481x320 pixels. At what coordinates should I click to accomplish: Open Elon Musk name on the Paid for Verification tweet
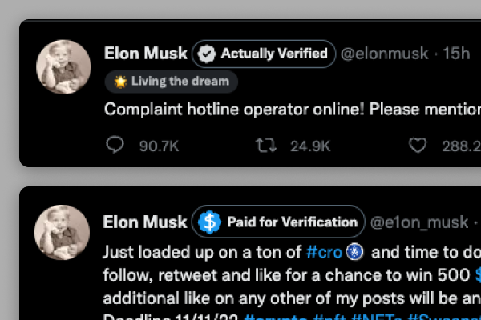click(146, 222)
